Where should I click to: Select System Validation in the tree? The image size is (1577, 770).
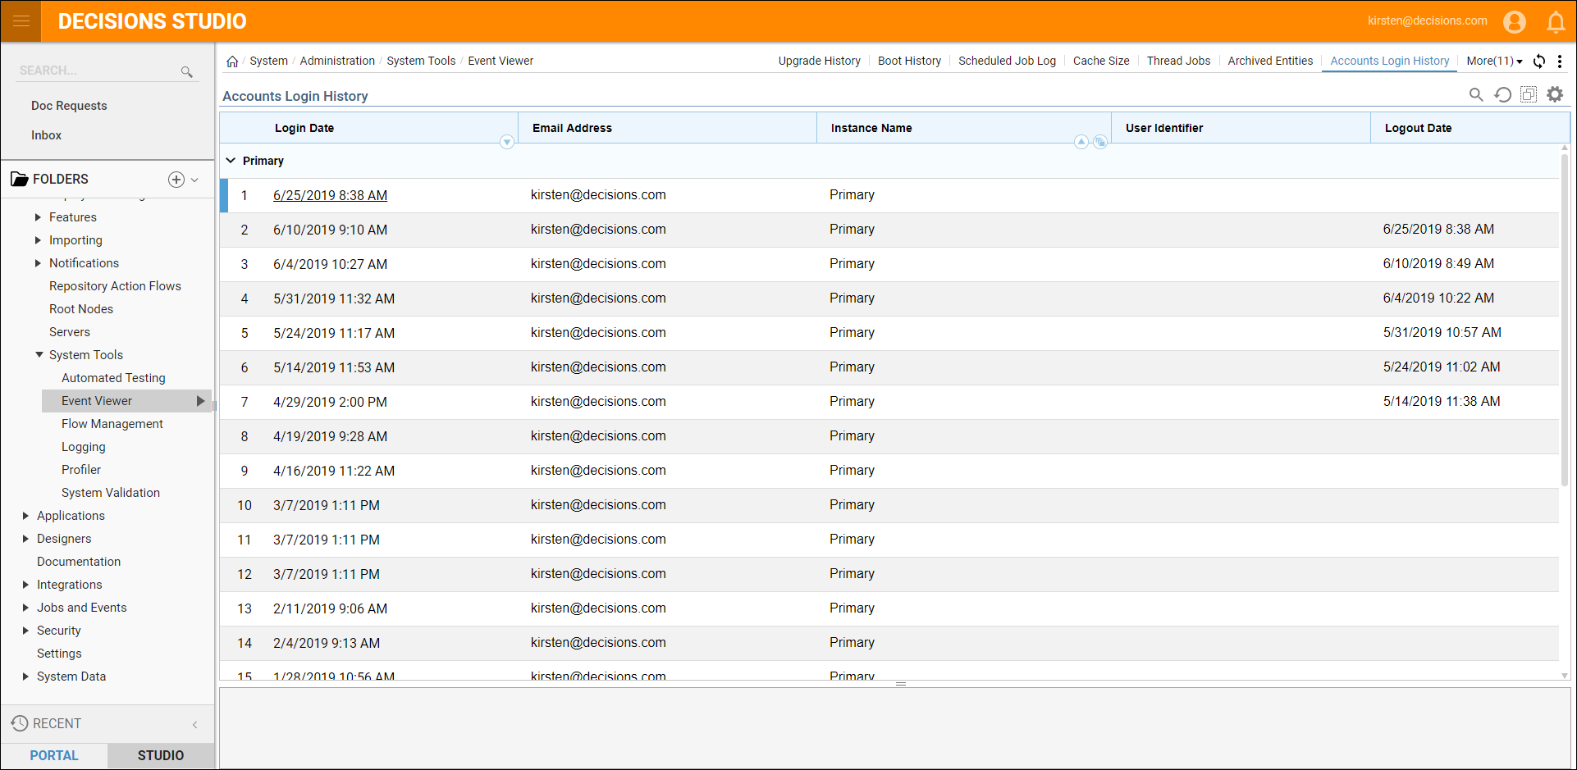pos(111,493)
